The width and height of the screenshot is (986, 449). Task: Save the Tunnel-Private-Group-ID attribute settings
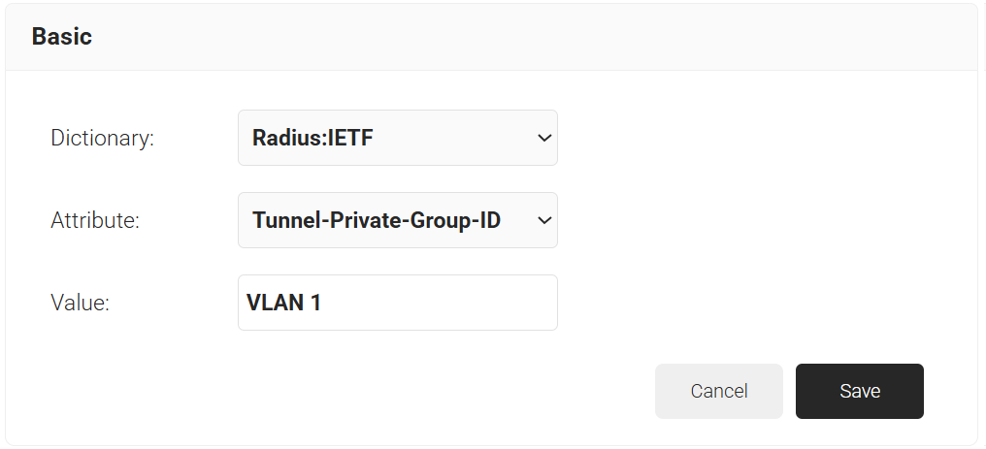click(859, 391)
